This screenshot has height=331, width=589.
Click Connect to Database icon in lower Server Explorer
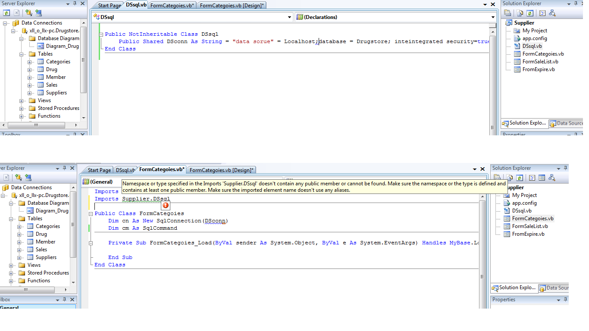[18, 177]
